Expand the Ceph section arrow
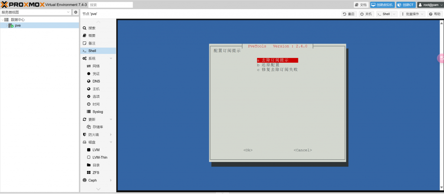Screen dimensions: 444x194 tap(111, 180)
